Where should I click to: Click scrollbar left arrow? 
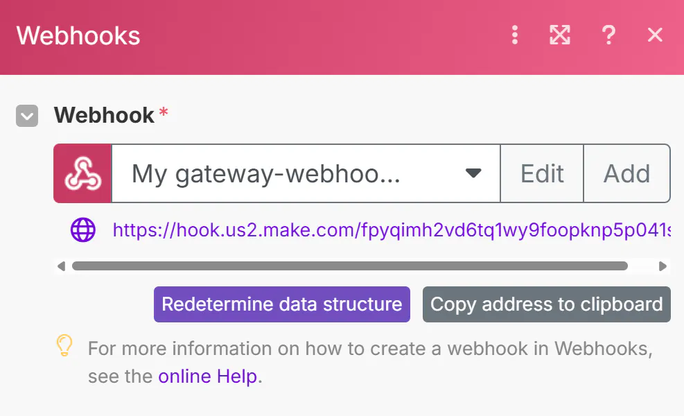[x=61, y=266]
